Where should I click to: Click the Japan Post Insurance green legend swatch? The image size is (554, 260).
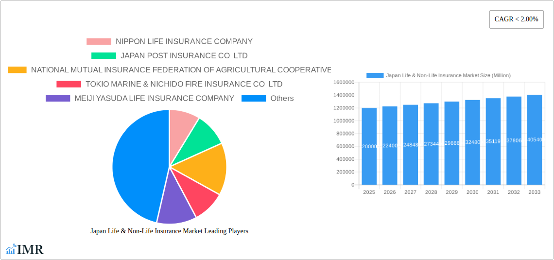(x=104, y=55)
